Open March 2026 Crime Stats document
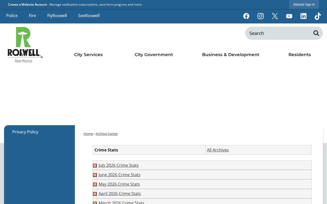The width and height of the screenshot is (327, 204). point(121,202)
